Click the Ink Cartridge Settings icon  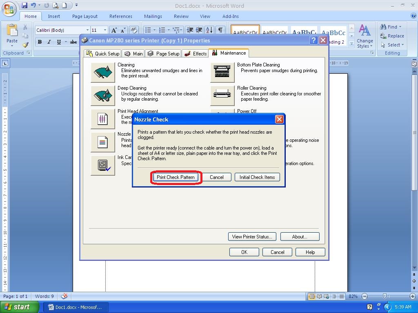pyautogui.click(x=103, y=165)
